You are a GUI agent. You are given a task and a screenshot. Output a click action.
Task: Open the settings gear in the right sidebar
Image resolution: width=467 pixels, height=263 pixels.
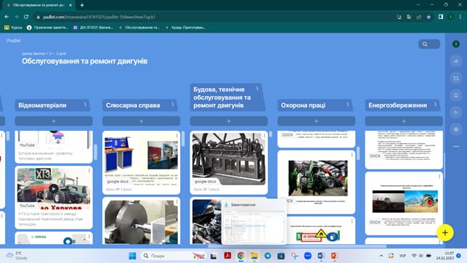[x=456, y=129]
